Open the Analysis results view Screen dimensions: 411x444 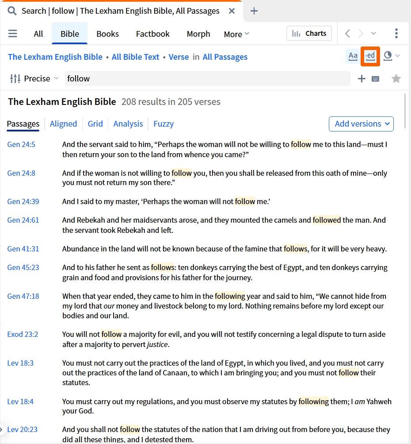pos(128,124)
